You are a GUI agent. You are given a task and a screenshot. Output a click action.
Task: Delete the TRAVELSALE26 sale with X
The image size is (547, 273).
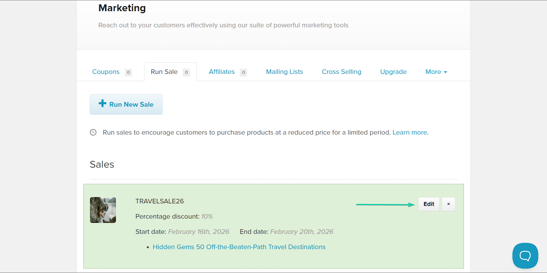pos(448,204)
